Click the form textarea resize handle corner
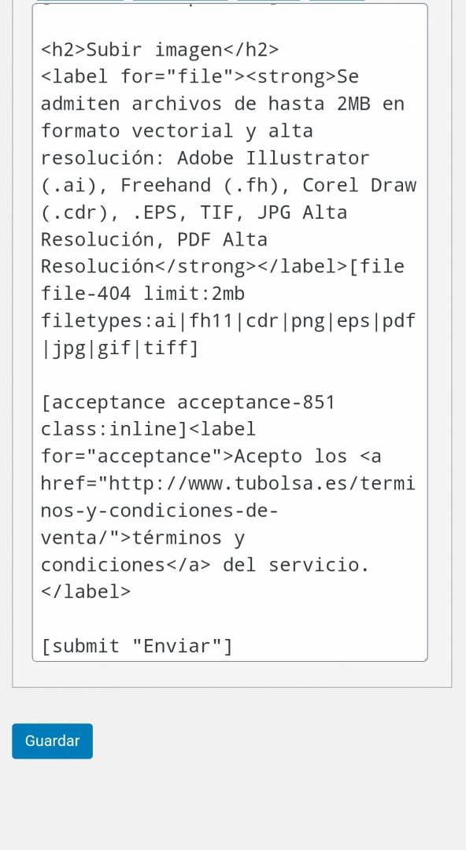Image resolution: width=466 pixels, height=850 pixels. tap(423, 657)
